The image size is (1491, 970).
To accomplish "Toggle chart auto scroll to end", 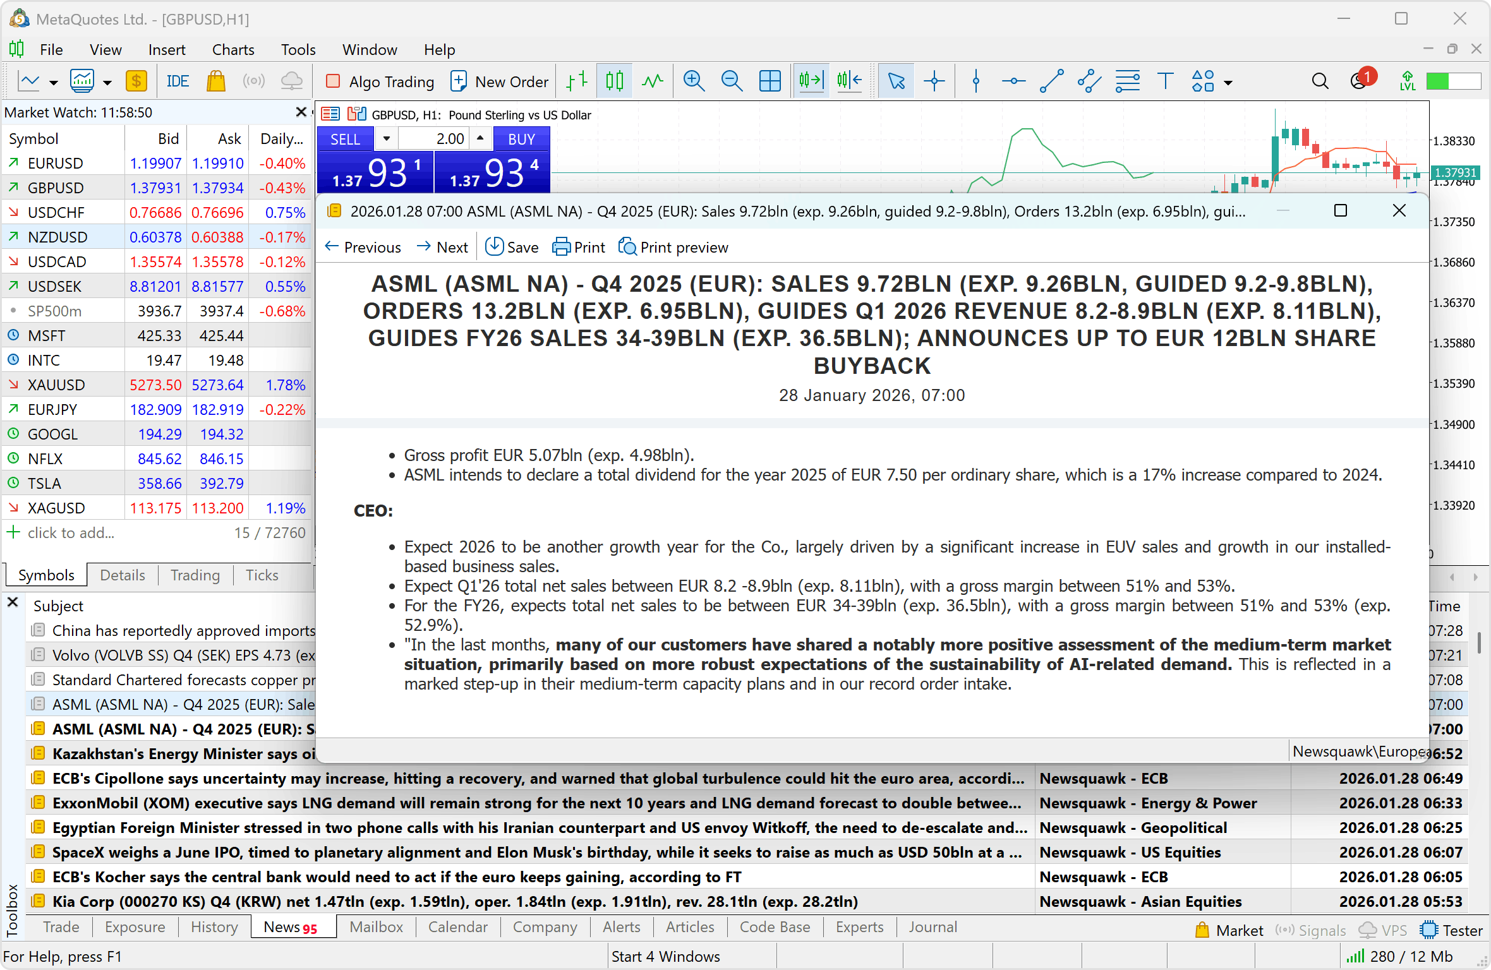I will (x=811, y=81).
